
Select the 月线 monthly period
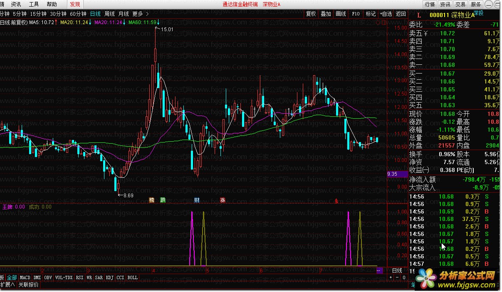pyautogui.click(x=124, y=14)
